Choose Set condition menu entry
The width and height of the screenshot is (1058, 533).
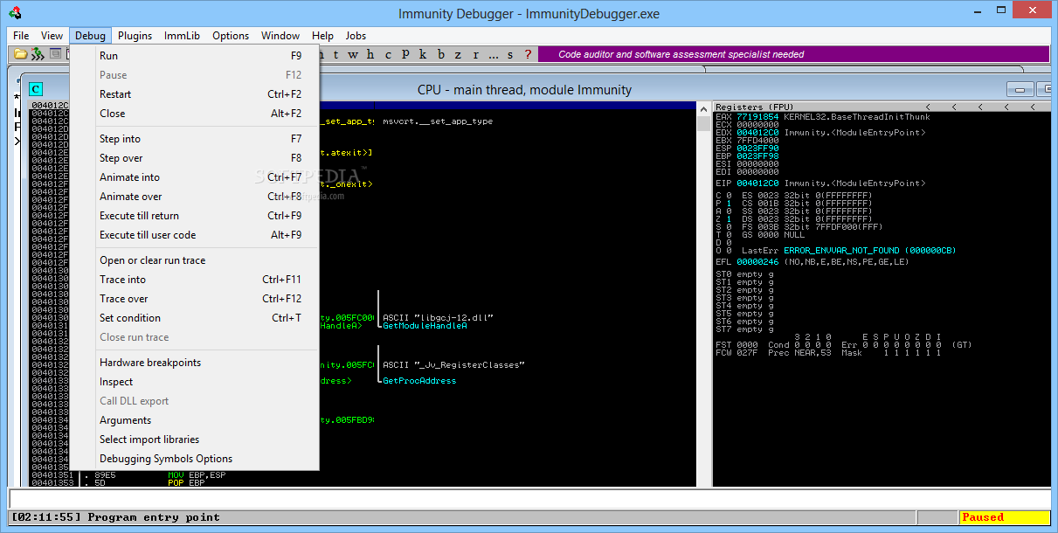(x=206, y=318)
